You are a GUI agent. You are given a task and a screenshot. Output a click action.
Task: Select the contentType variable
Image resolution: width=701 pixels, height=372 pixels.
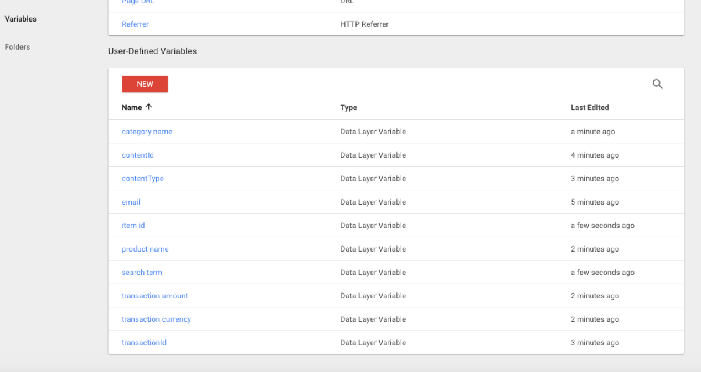(142, 179)
